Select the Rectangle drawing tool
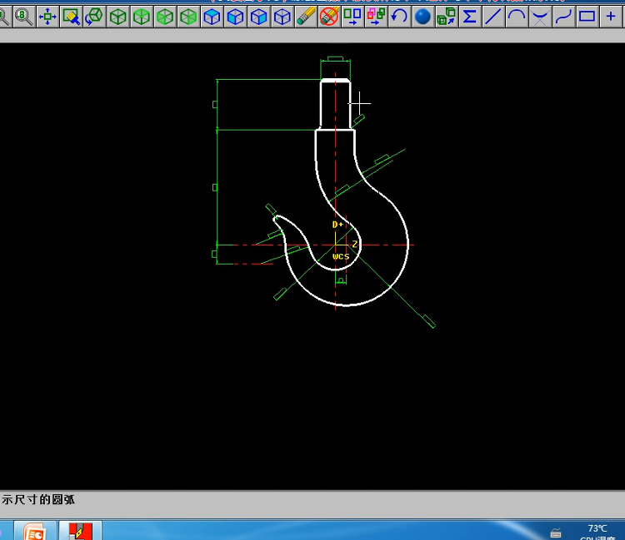Screen dimensions: 625x540 coord(587,16)
